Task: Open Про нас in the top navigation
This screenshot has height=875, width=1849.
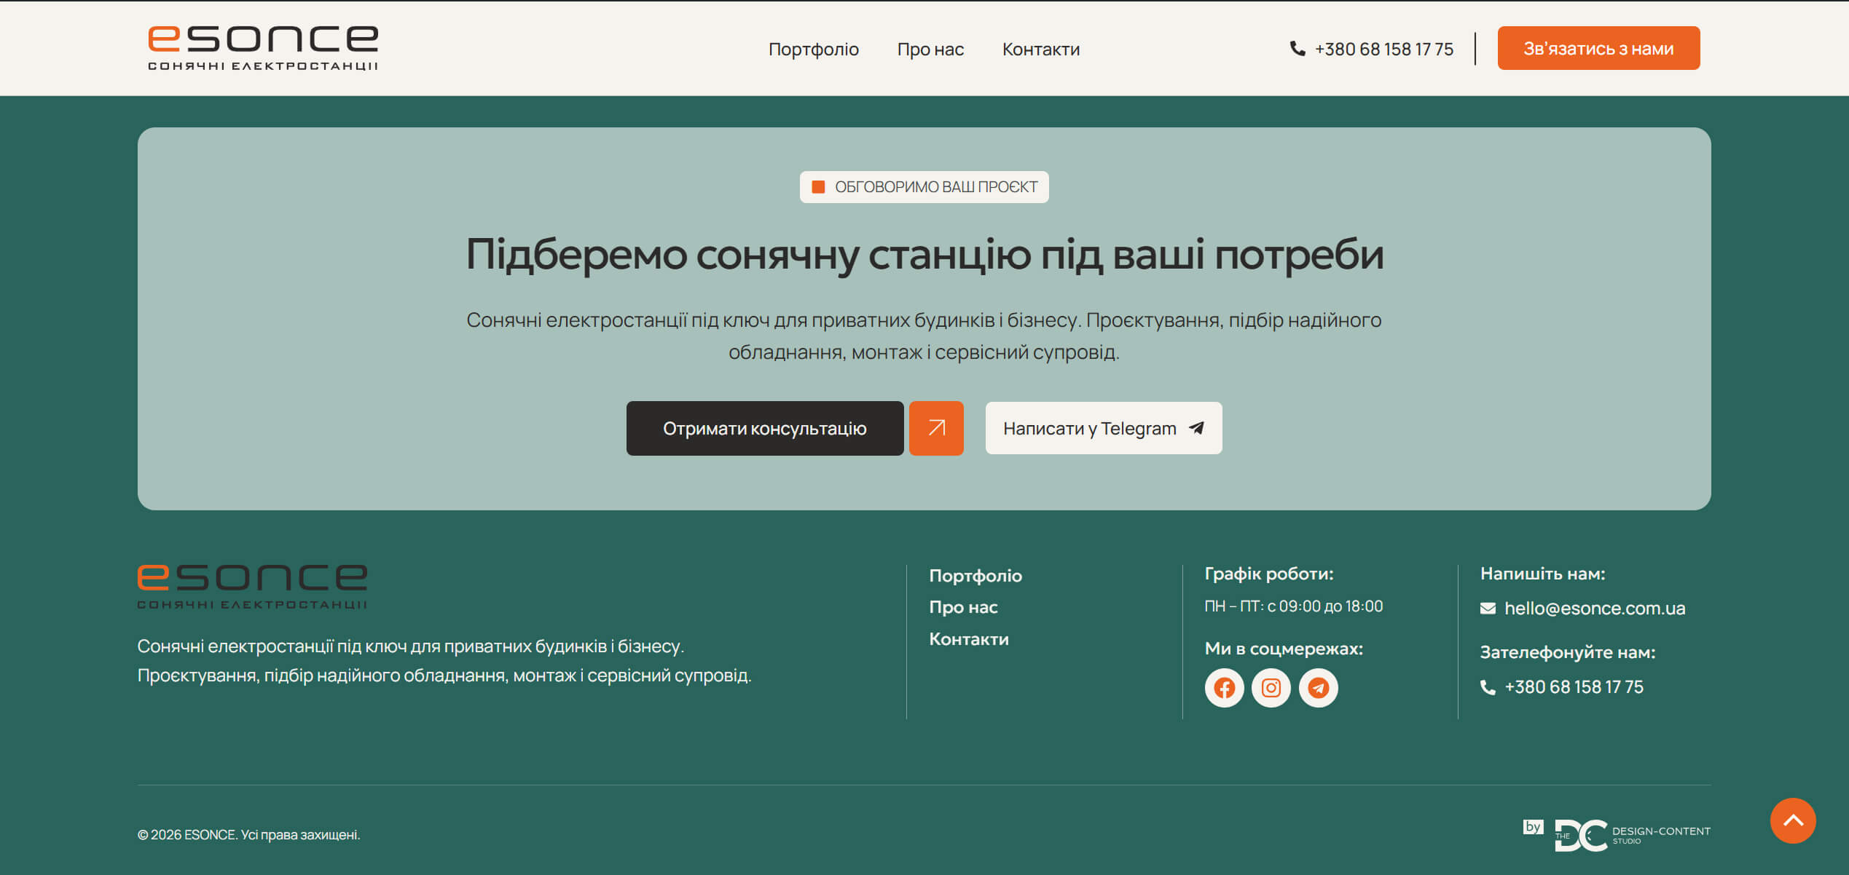Action: (x=930, y=50)
